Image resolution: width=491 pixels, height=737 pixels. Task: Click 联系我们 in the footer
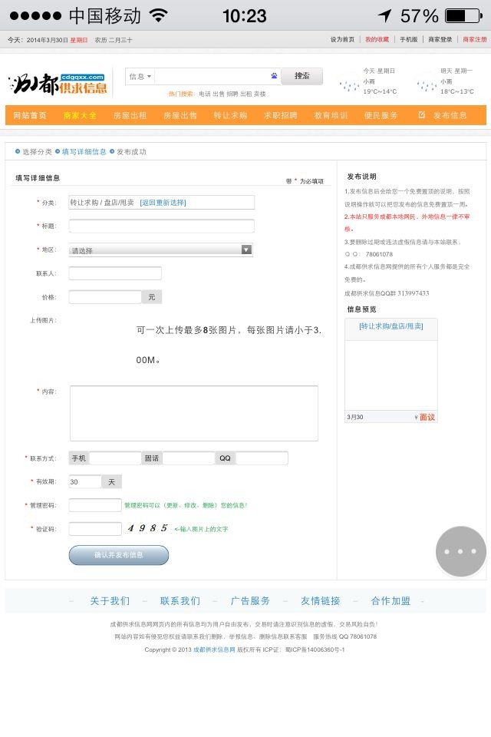tap(180, 600)
